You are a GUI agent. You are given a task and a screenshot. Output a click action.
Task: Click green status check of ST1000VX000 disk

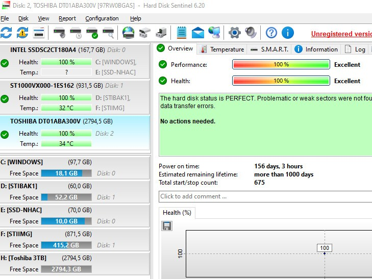(x=5, y=99)
